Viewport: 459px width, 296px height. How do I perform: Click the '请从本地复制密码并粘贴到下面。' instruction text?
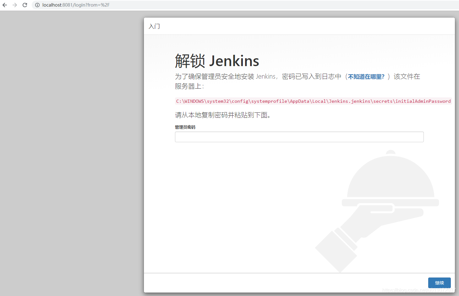223,115
